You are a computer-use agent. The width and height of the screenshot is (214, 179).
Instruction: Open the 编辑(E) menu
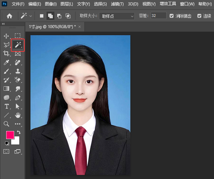pyautogui.click(x=35, y=4)
